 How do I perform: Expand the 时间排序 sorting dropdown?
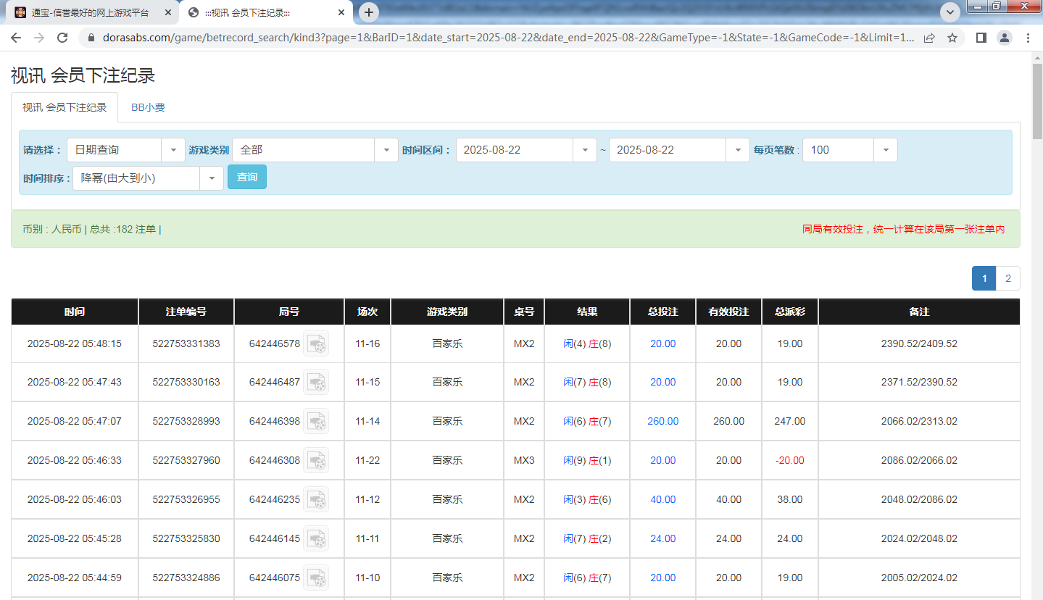[x=211, y=177]
